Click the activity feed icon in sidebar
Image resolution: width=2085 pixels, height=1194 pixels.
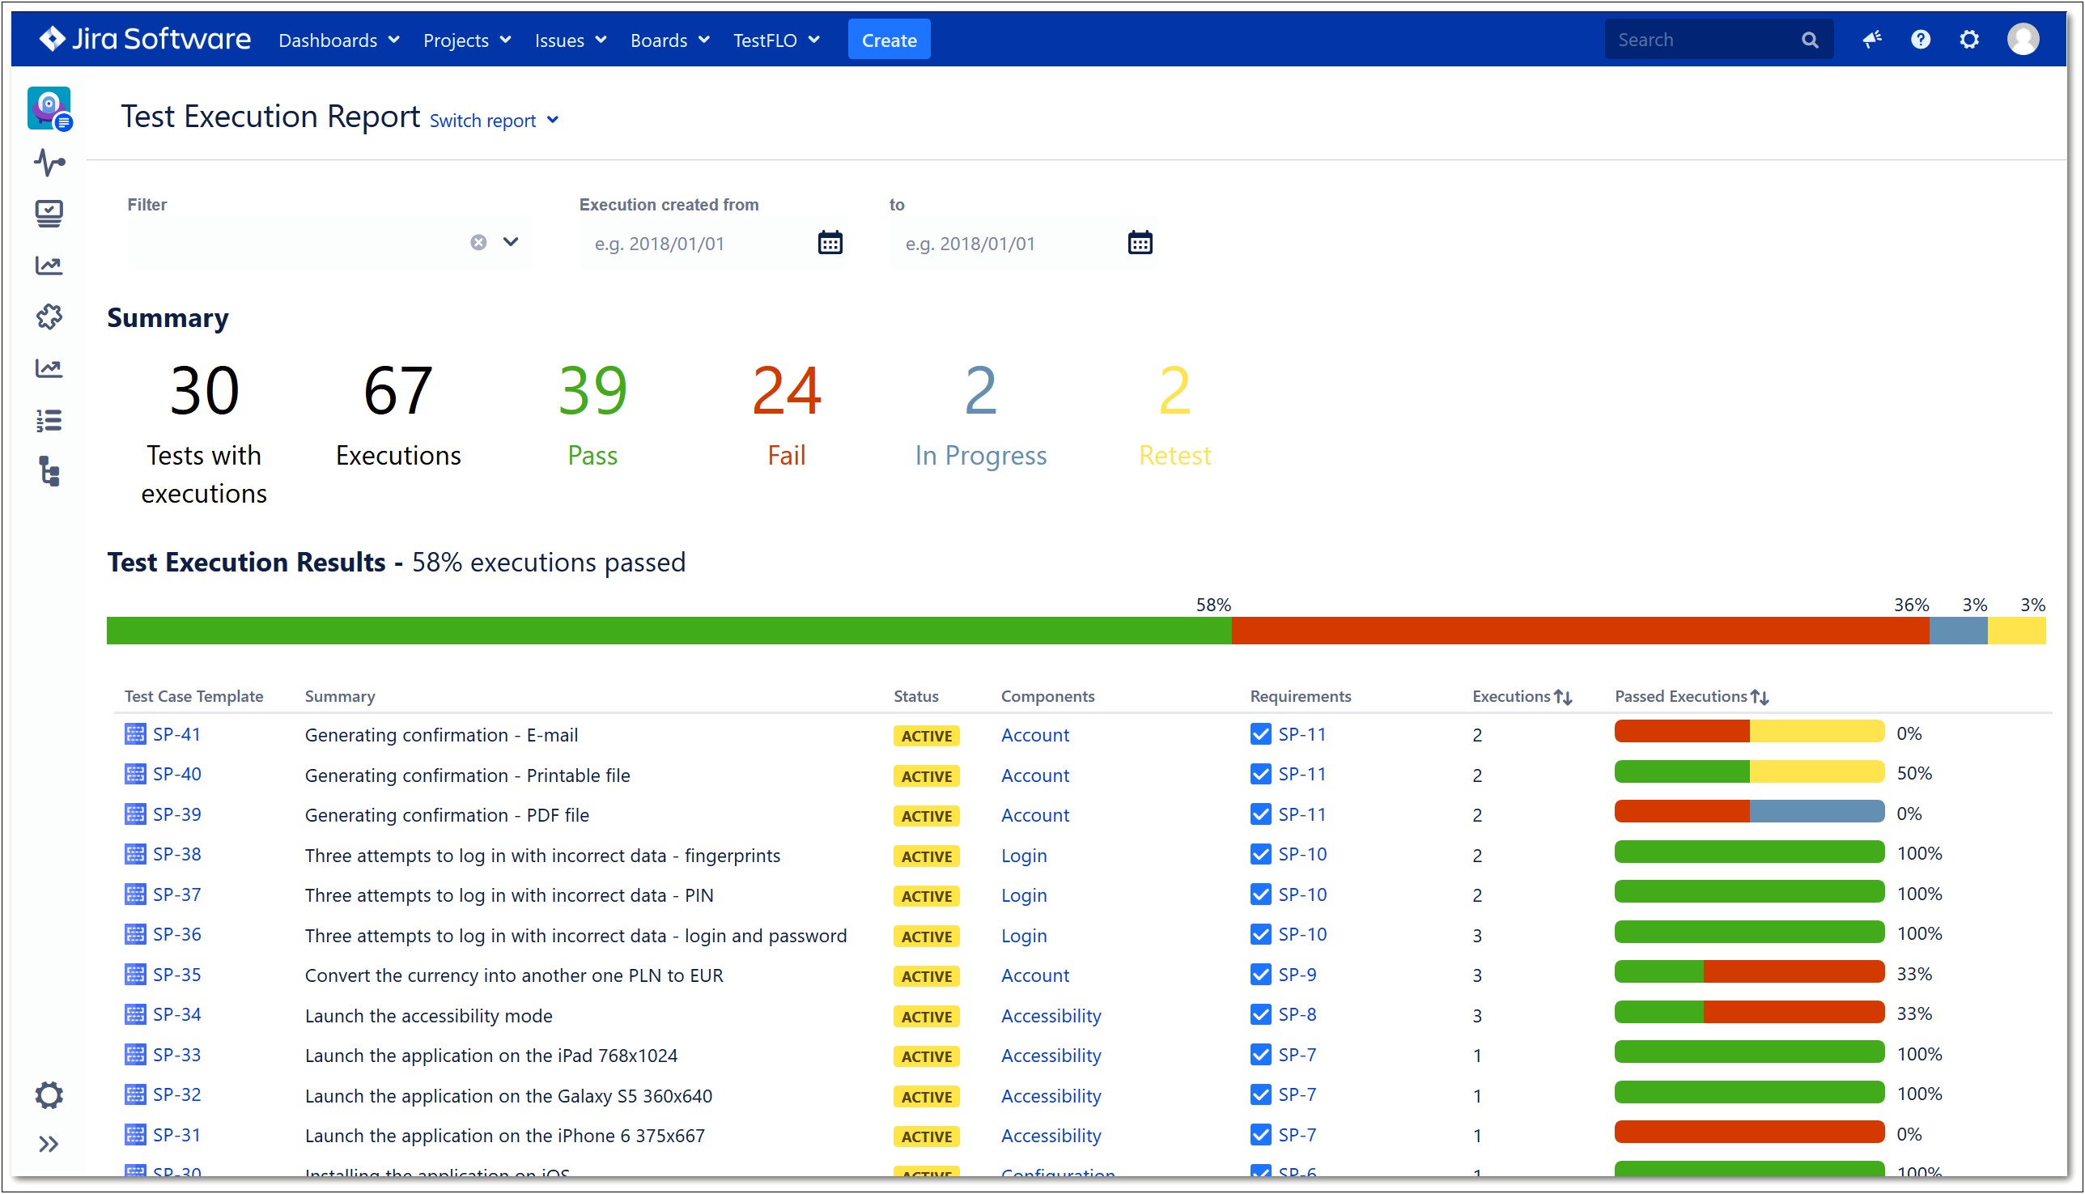(x=49, y=160)
